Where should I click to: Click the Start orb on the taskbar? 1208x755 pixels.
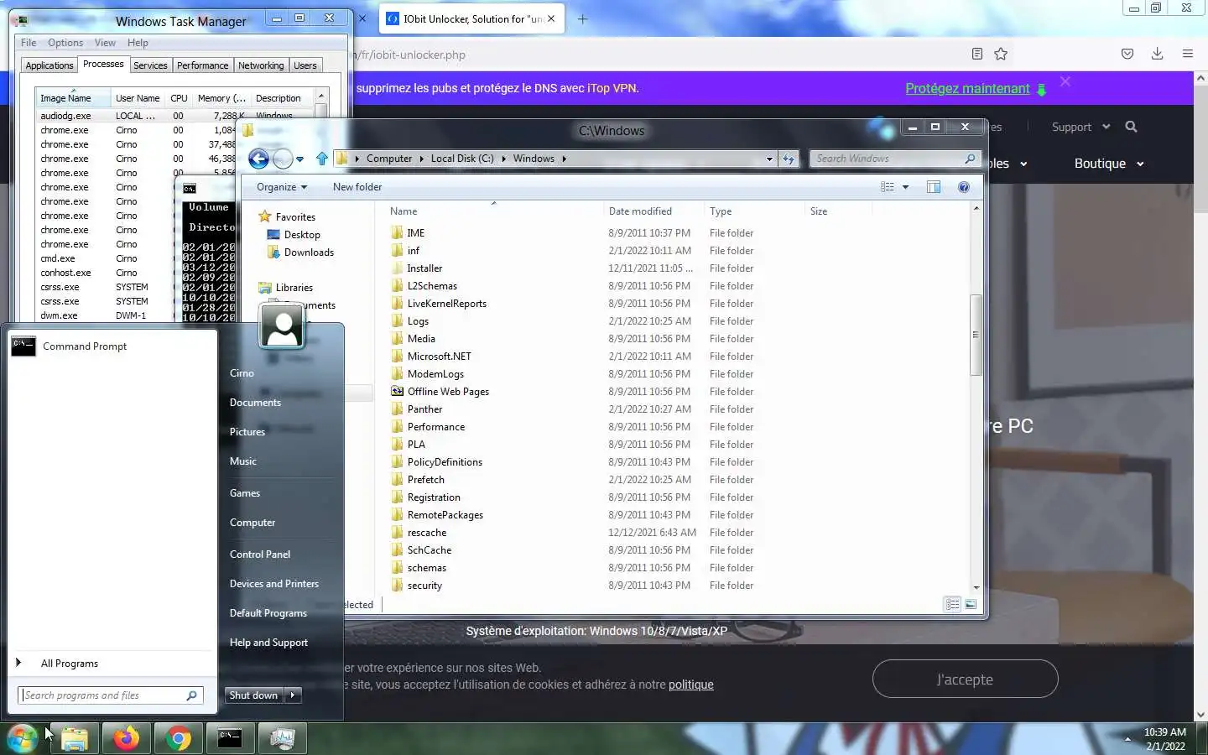point(22,738)
